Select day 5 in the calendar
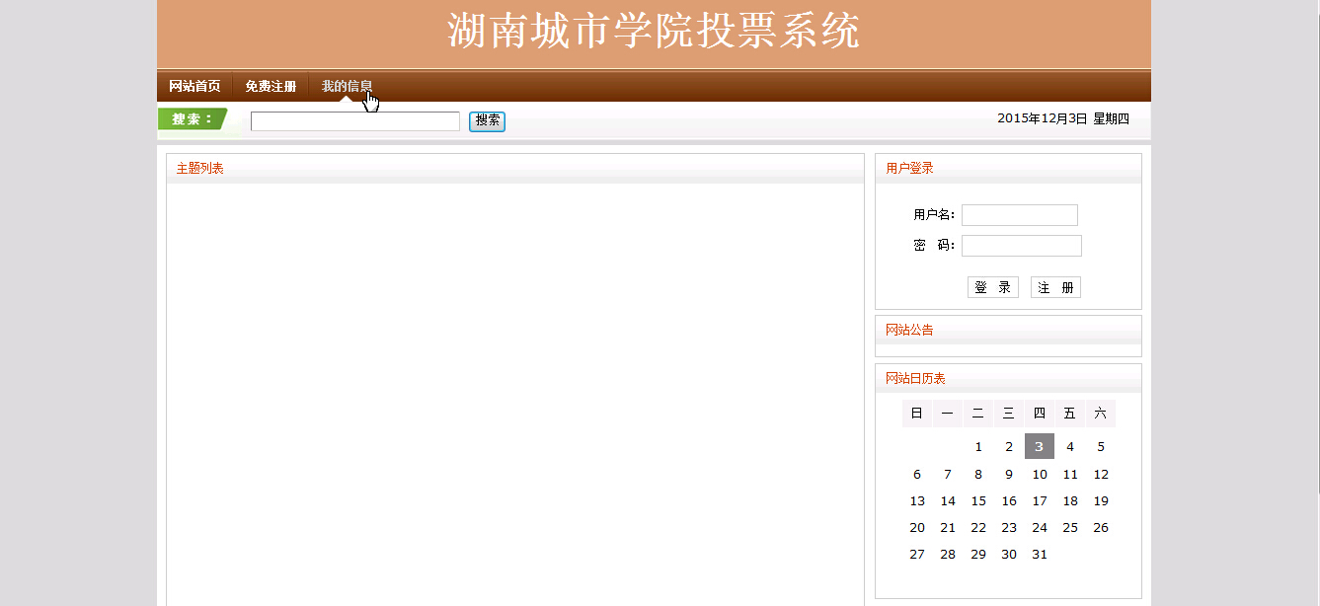This screenshot has width=1320, height=606. click(1101, 447)
